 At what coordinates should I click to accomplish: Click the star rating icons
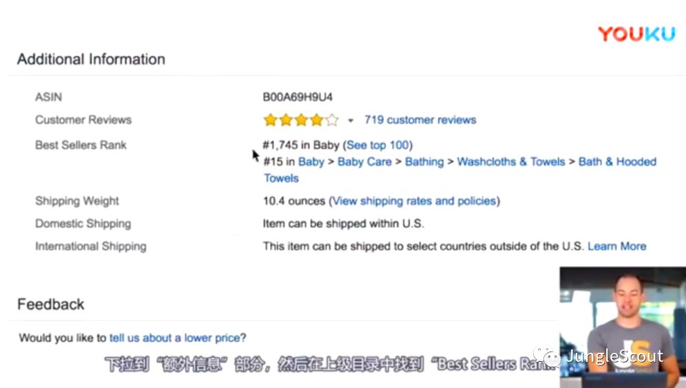pyautogui.click(x=300, y=121)
